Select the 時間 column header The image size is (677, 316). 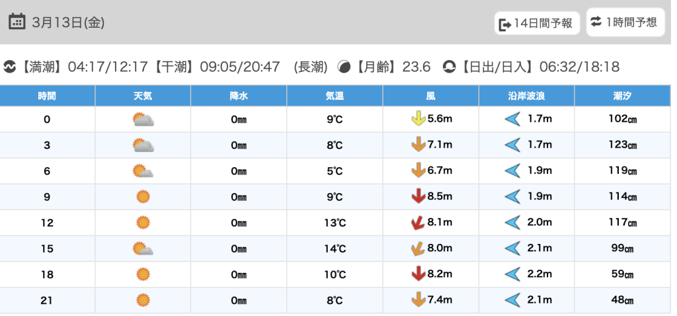pos(47,97)
